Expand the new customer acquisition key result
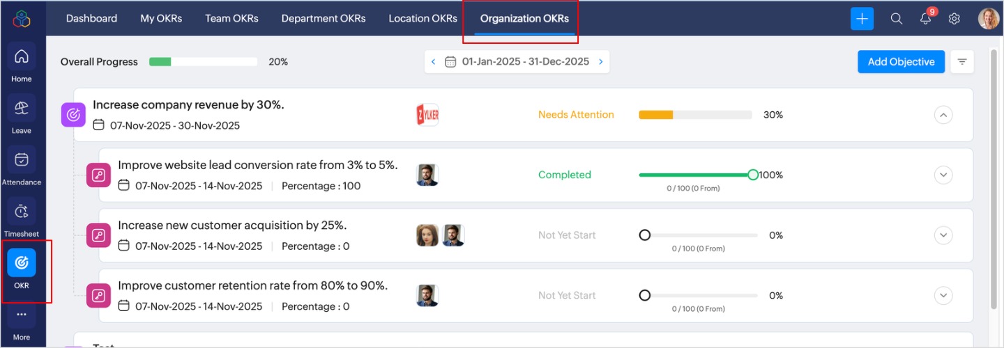This screenshot has width=1004, height=348. pos(943,235)
